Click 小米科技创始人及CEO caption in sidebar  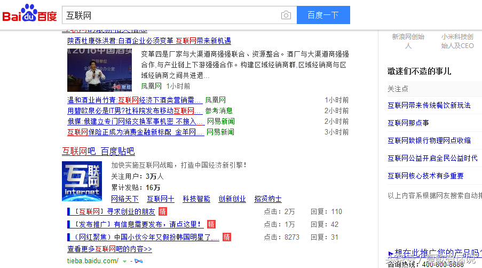[457, 41]
